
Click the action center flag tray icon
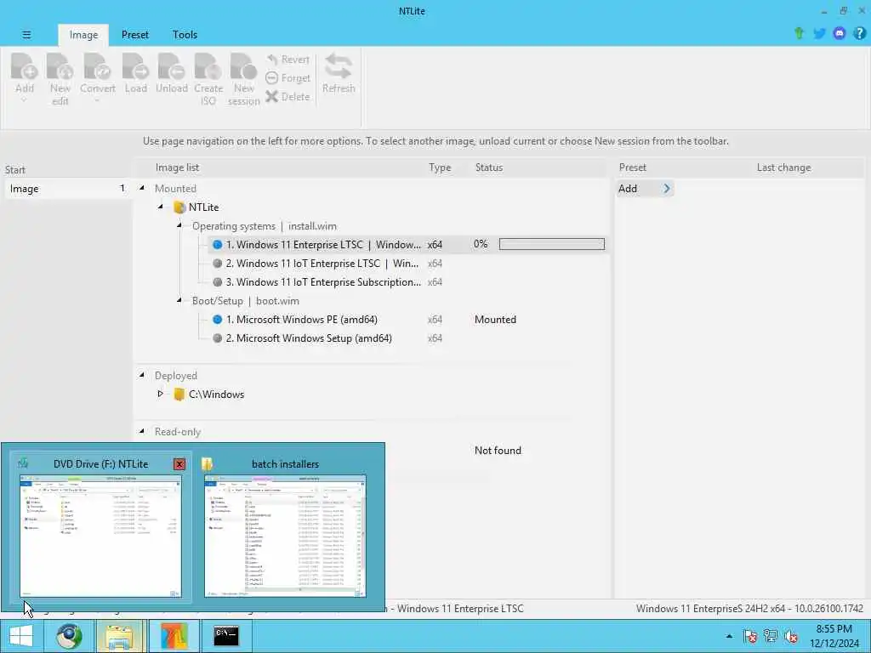pyautogui.click(x=749, y=636)
